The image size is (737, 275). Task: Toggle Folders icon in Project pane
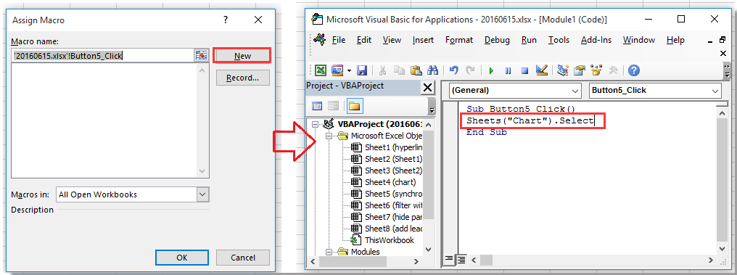point(354,106)
